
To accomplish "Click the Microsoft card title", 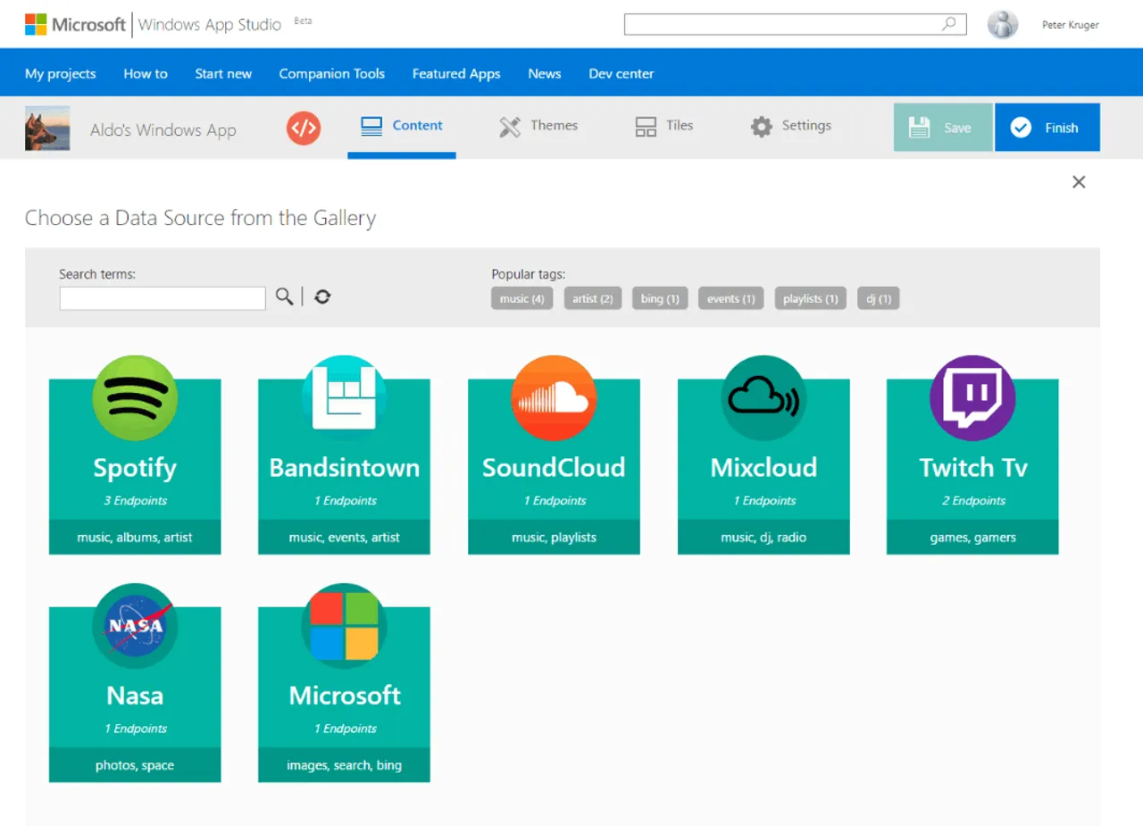I will (x=344, y=696).
